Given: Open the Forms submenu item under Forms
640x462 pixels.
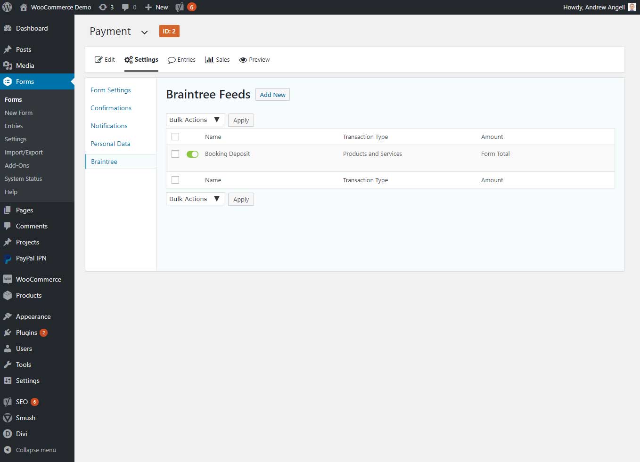Looking at the screenshot, I should pos(13,100).
